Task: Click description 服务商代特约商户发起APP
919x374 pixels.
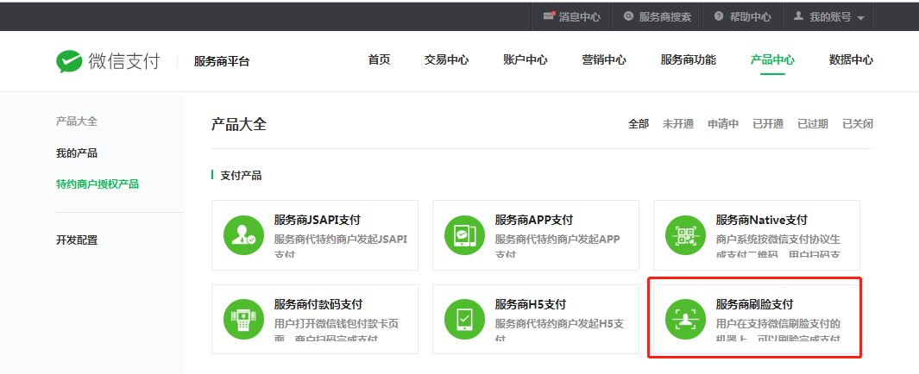Action: (557, 240)
